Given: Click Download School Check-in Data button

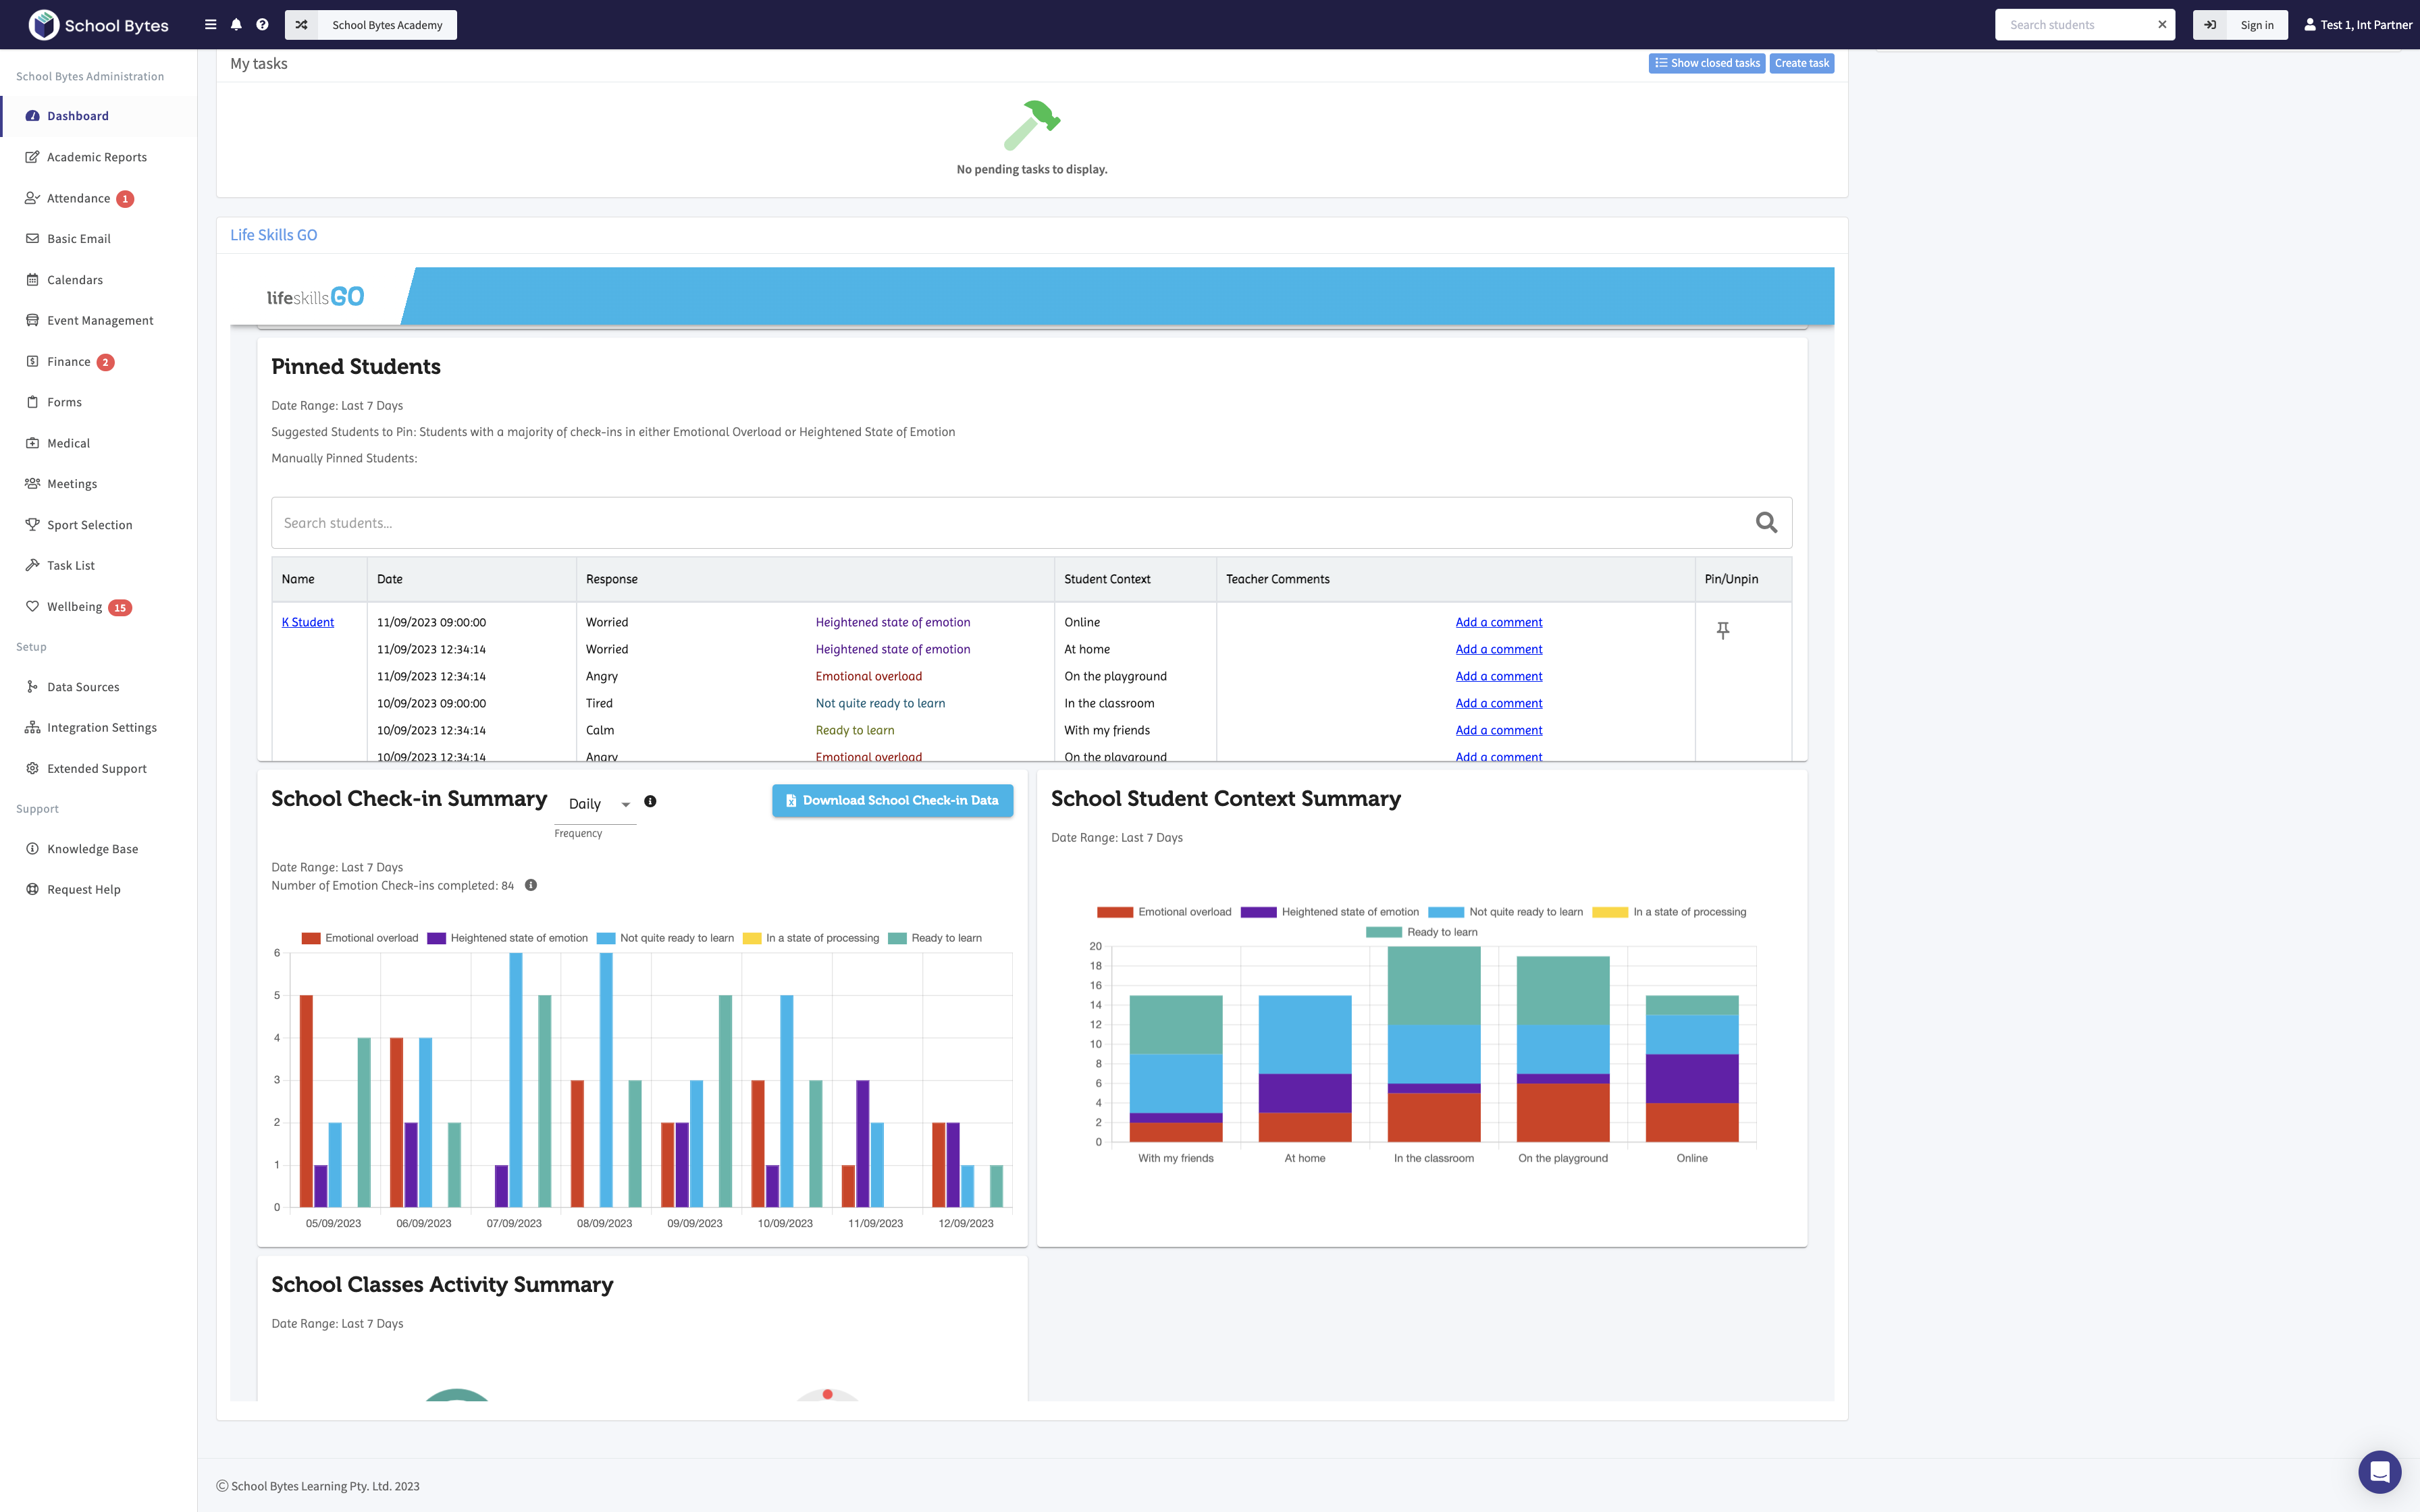Looking at the screenshot, I should 892,800.
